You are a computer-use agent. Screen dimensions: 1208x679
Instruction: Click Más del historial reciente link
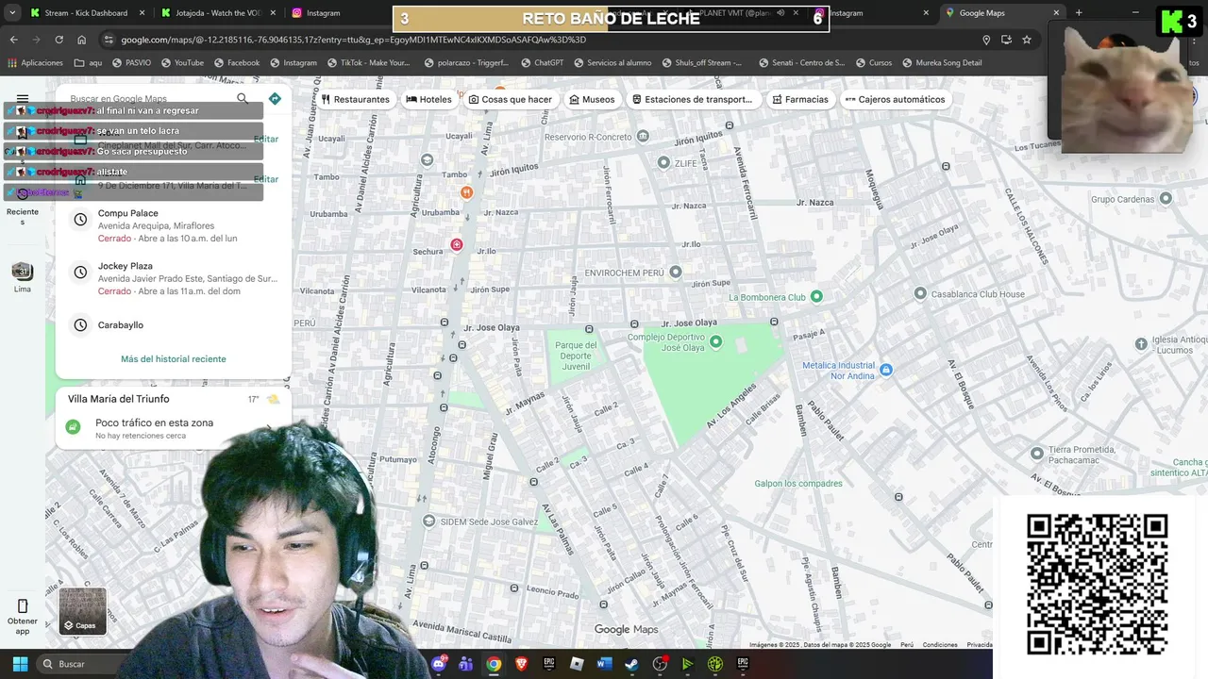click(x=174, y=358)
